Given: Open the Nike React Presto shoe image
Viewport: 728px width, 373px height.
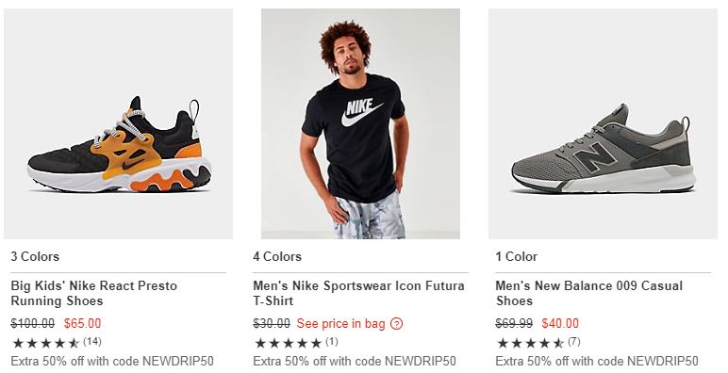Looking at the screenshot, I should [119, 124].
